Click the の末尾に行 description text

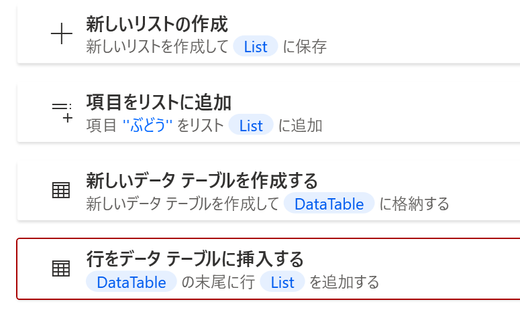[x=218, y=282]
